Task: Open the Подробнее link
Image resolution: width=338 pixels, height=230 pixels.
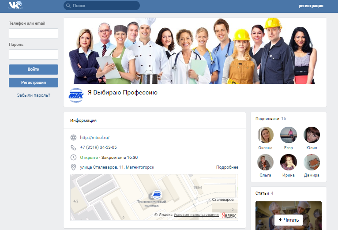Action: 227,167
